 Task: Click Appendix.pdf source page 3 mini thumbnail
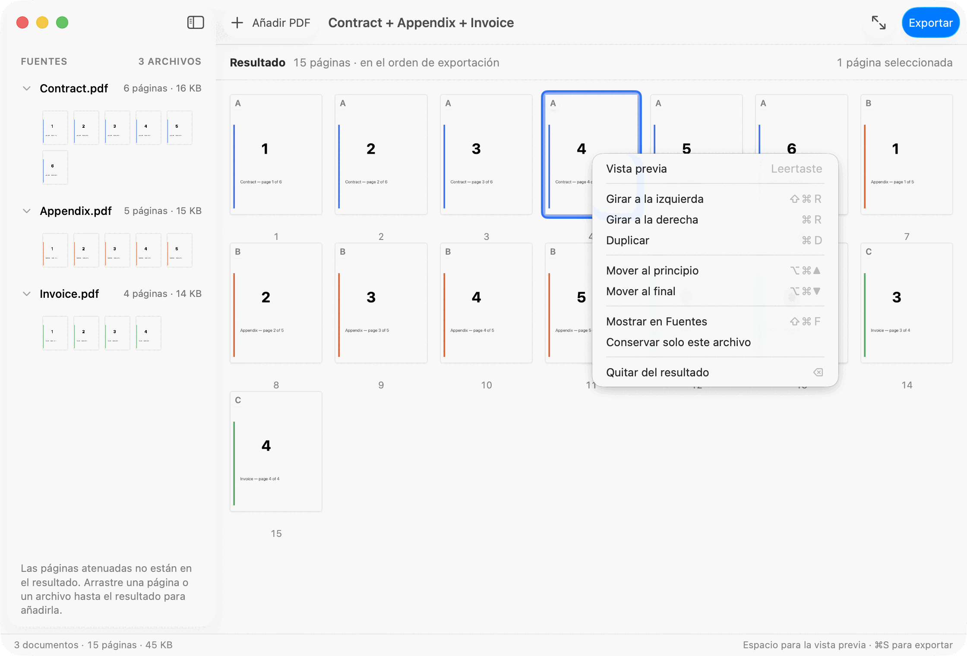pyautogui.click(x=117, y=250)
